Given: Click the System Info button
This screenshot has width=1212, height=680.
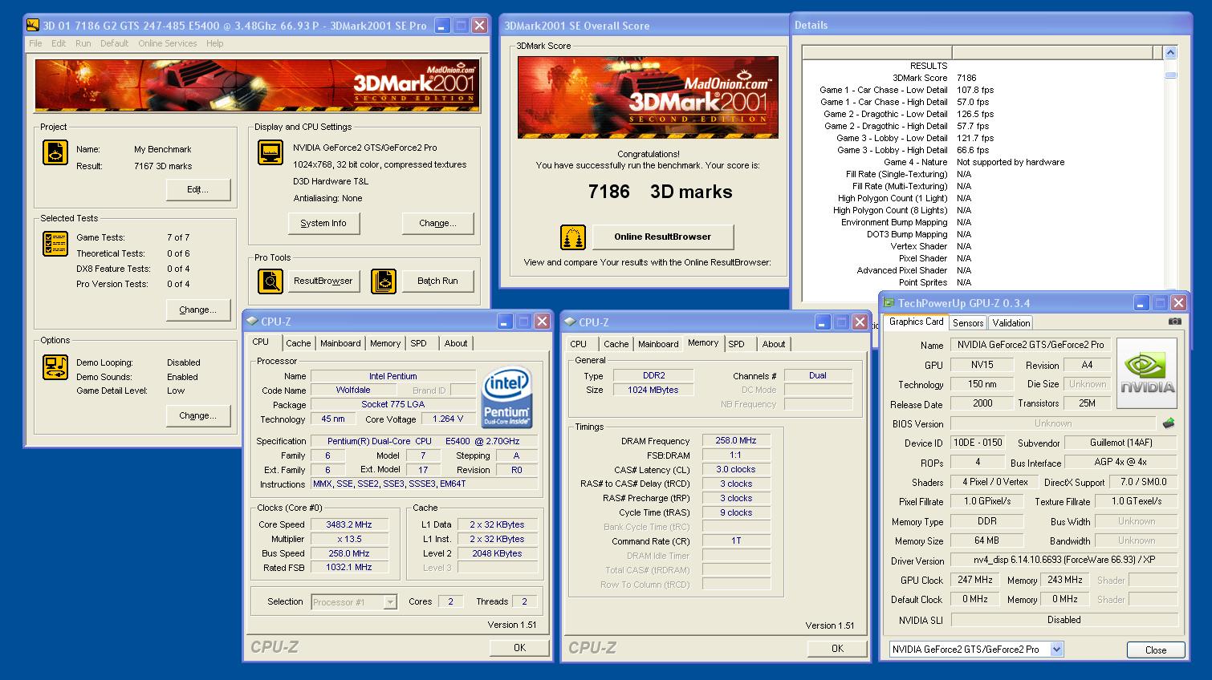Looking at the screenshot, I should coord(323,223).
